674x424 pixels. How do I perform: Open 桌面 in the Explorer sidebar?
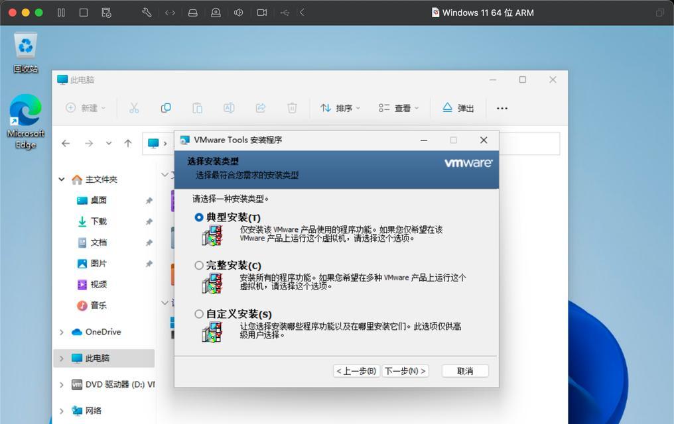92,201
